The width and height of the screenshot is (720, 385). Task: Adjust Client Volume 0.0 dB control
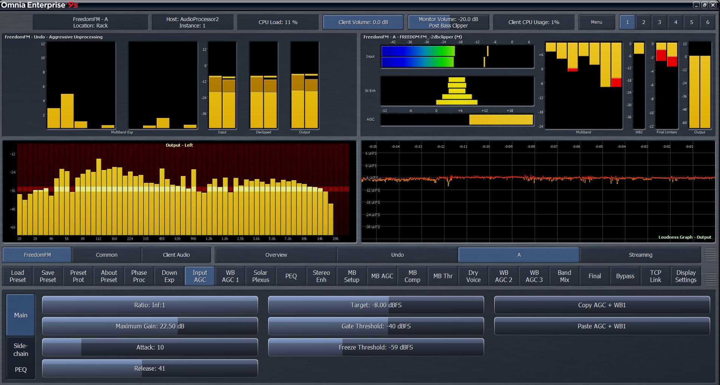point(363,22)
